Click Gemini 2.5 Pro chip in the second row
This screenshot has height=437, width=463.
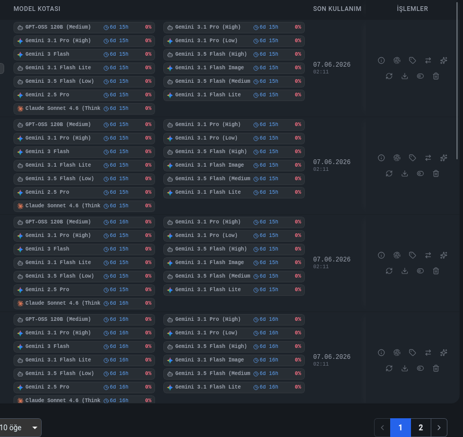click(x=84, y=193)
